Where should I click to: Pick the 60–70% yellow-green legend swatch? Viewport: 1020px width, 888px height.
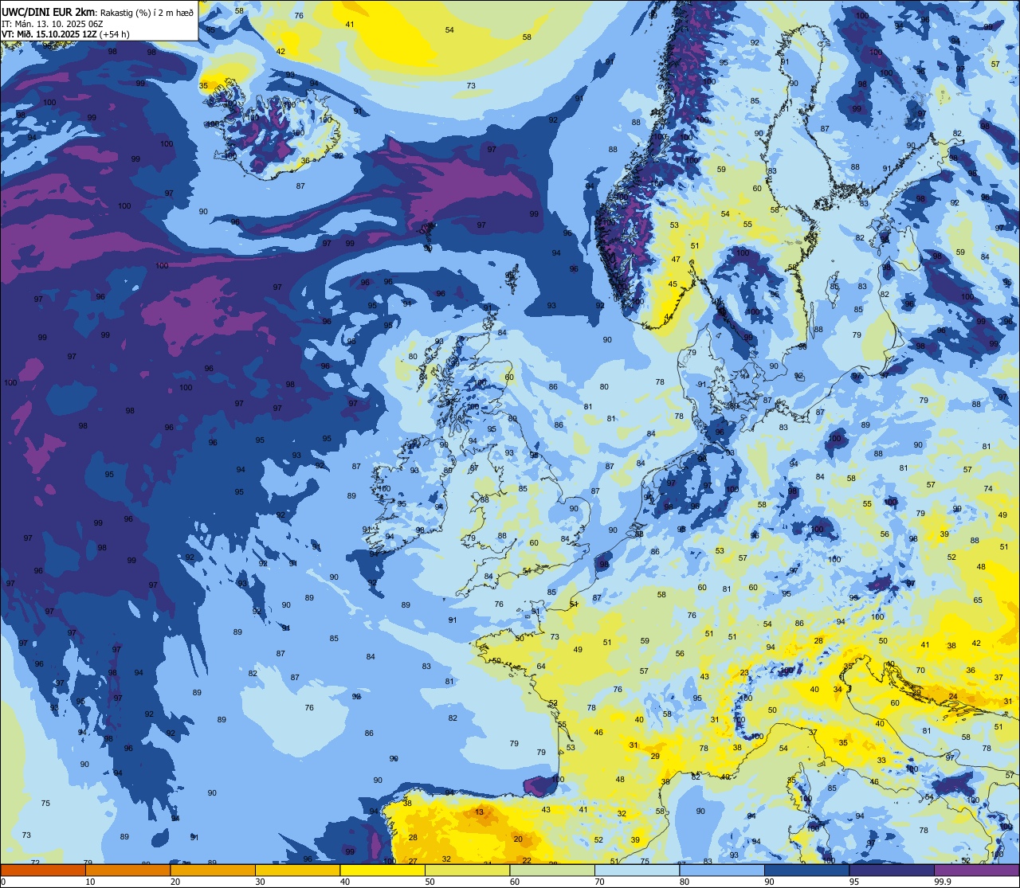pyautogui.click(x=552, y=870)
